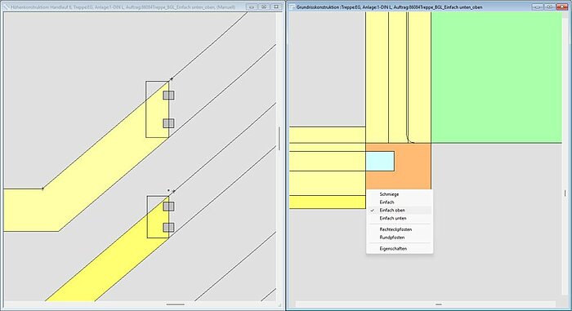
Task: Click the Höhenkonstruktion title bar text
Action: pos(123,7)
